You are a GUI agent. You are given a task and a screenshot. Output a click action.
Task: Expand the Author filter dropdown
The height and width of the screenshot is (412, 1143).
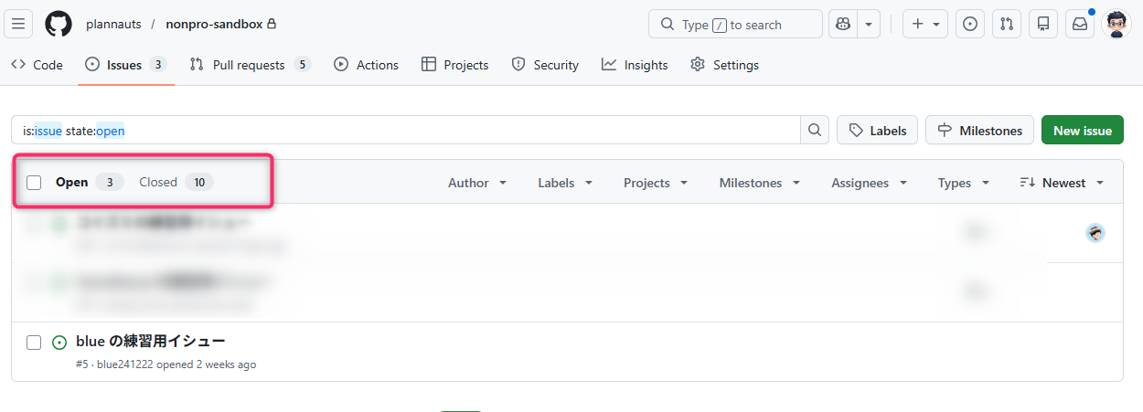click(477, 183)
